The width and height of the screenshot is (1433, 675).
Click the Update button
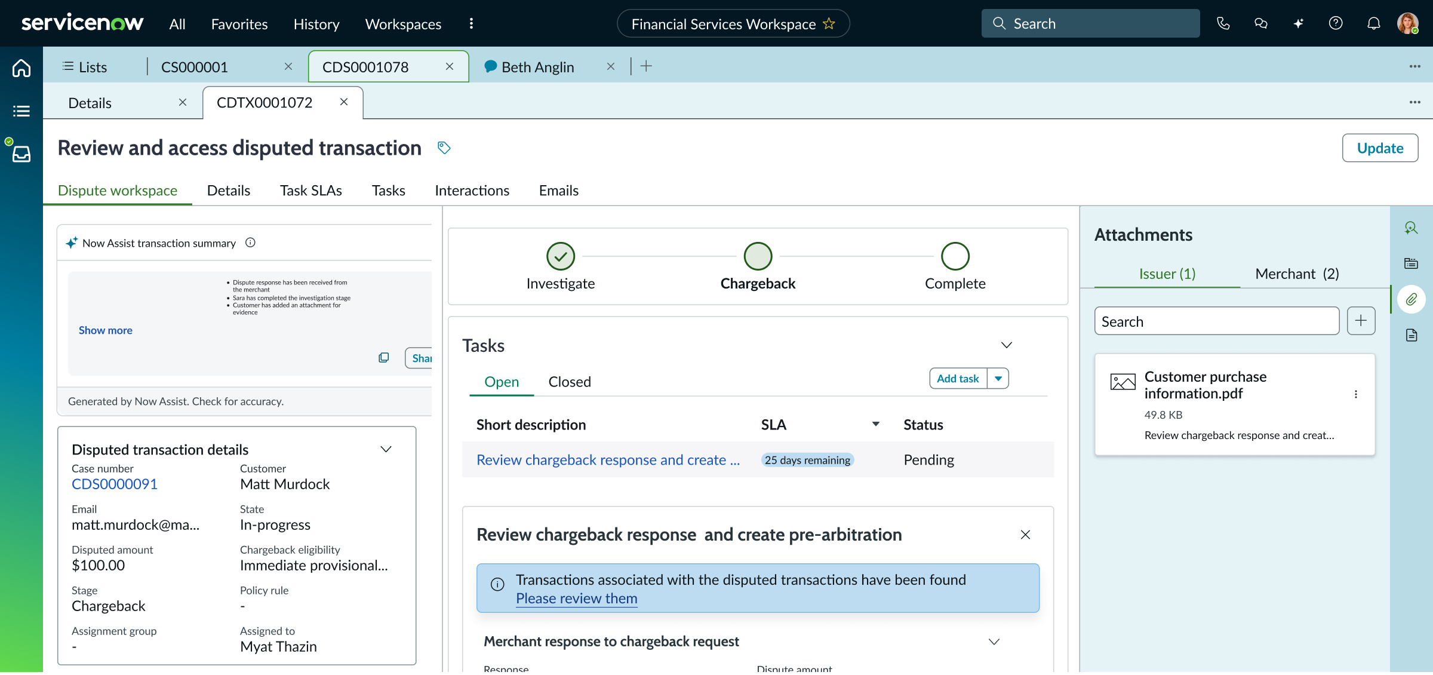pyautogui.click(x=1380, y=148)
